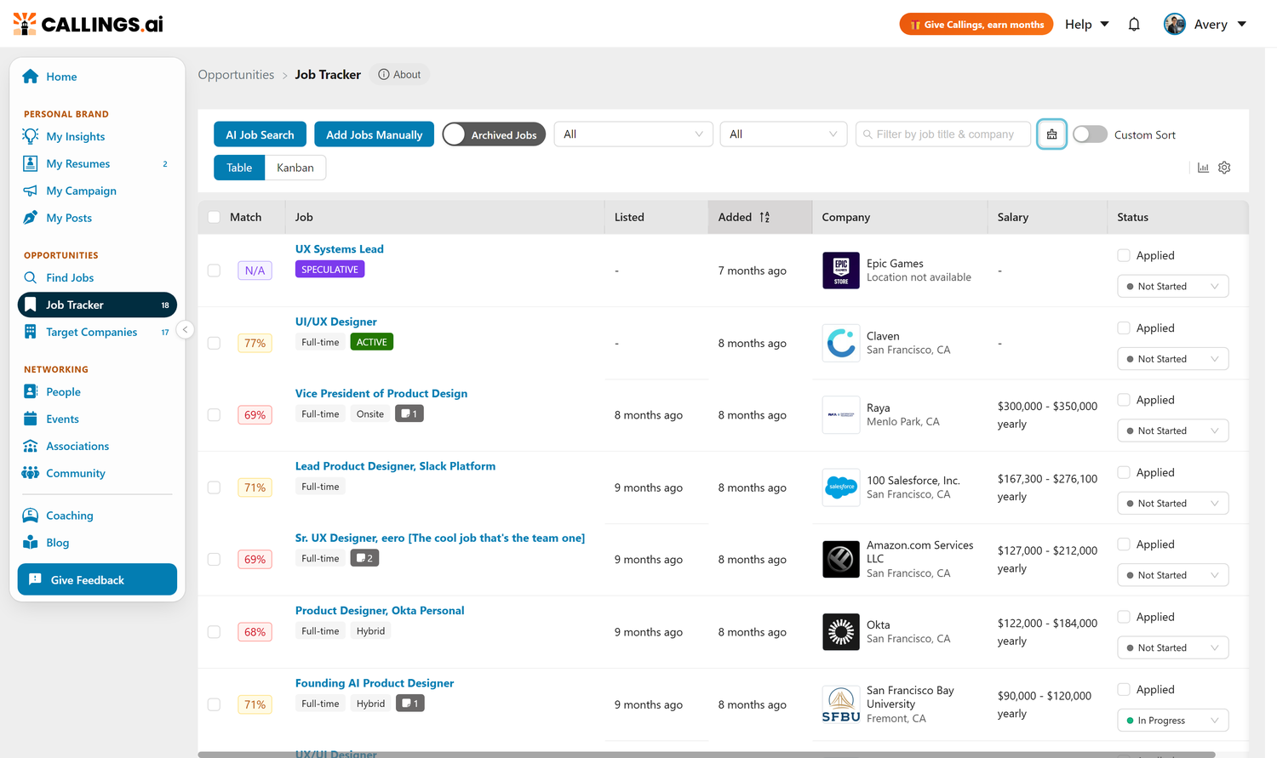Open status dropdown for 100 Salesforce row

(x=1172, y=504)
